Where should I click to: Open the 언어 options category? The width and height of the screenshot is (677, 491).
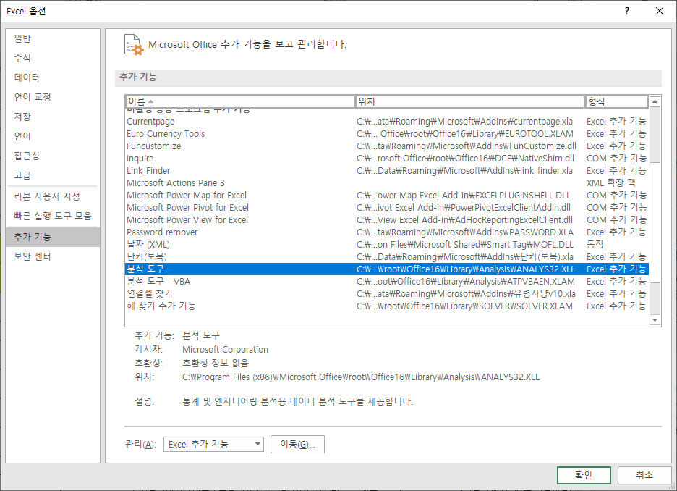point(53,136)
